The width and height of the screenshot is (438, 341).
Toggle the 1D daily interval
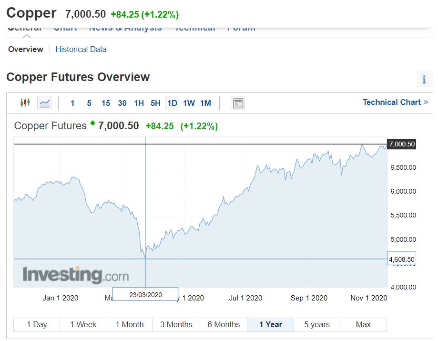click(x=172, y=103)
